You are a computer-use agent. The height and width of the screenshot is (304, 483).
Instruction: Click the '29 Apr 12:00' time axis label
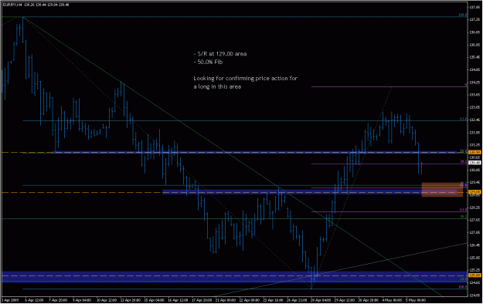point(345,300)
